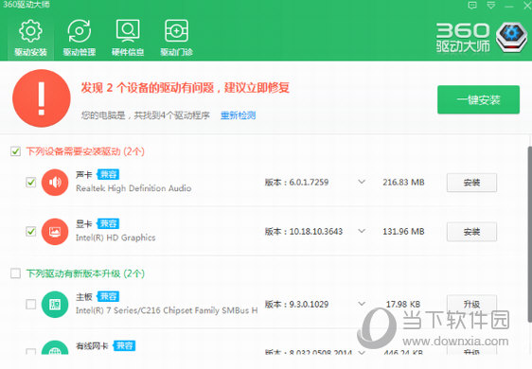Click the red warning exclamation icon
This screenshot has width=532, height=369.
tap(42, 98)
